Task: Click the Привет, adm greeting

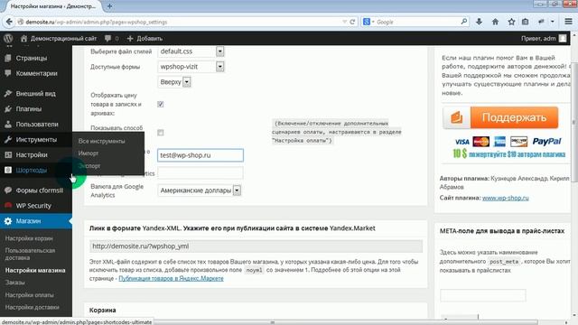Action: 538,38
